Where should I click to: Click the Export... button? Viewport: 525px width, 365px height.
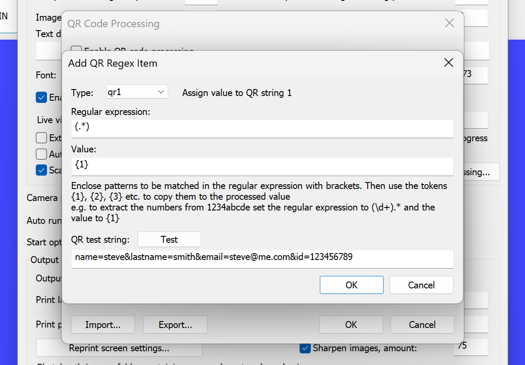pos(175,325)
